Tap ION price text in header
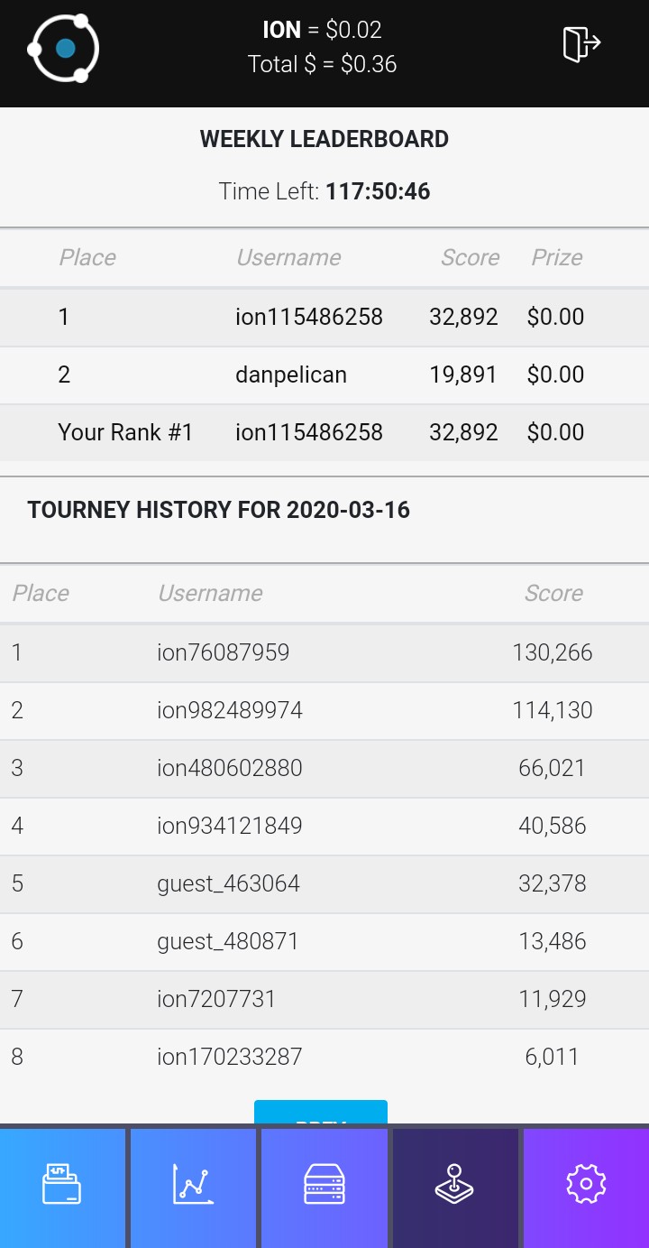The width and height of the screenshot is (649, 1248). [322, 30]
